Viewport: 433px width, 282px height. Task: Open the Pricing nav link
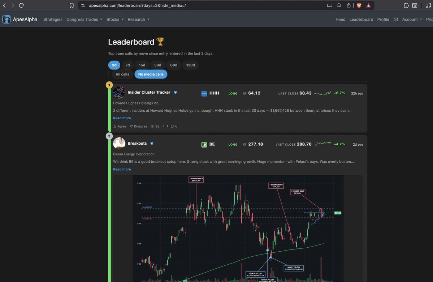(429, 20)
